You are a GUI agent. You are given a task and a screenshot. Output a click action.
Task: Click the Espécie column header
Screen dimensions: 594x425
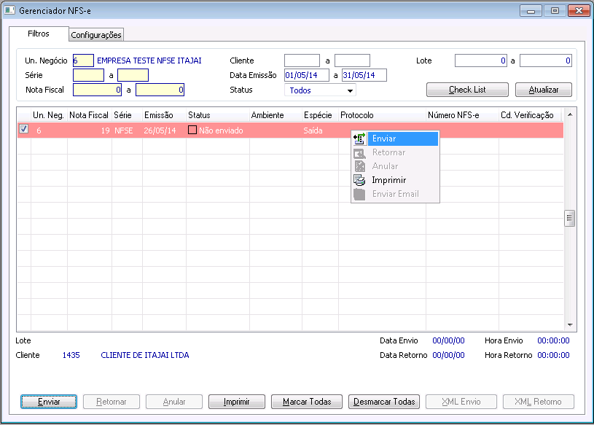coord(320,115)
